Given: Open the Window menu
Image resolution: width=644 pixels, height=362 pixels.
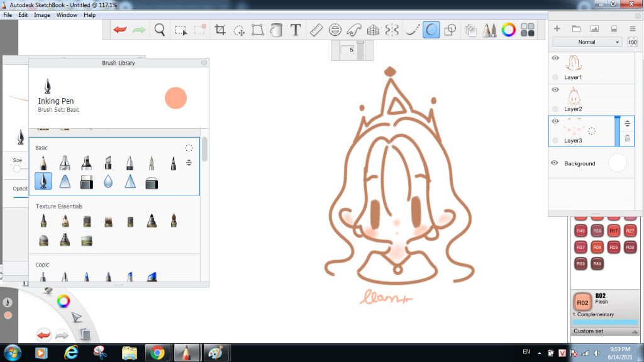Looking at the screenshot, I should tap(67, 15).
